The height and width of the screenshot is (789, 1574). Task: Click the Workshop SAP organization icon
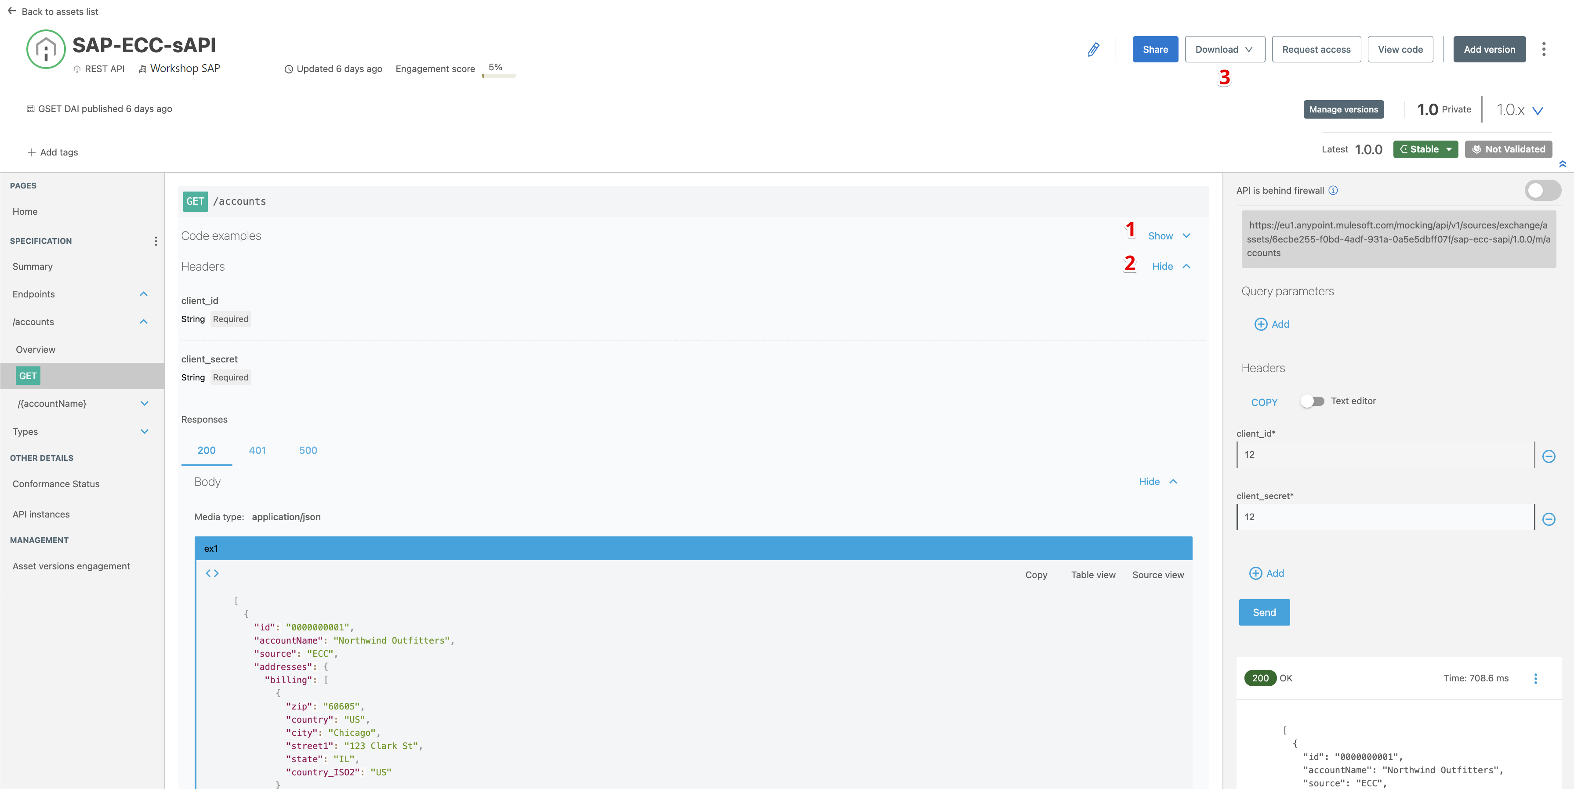pos(142,69)
